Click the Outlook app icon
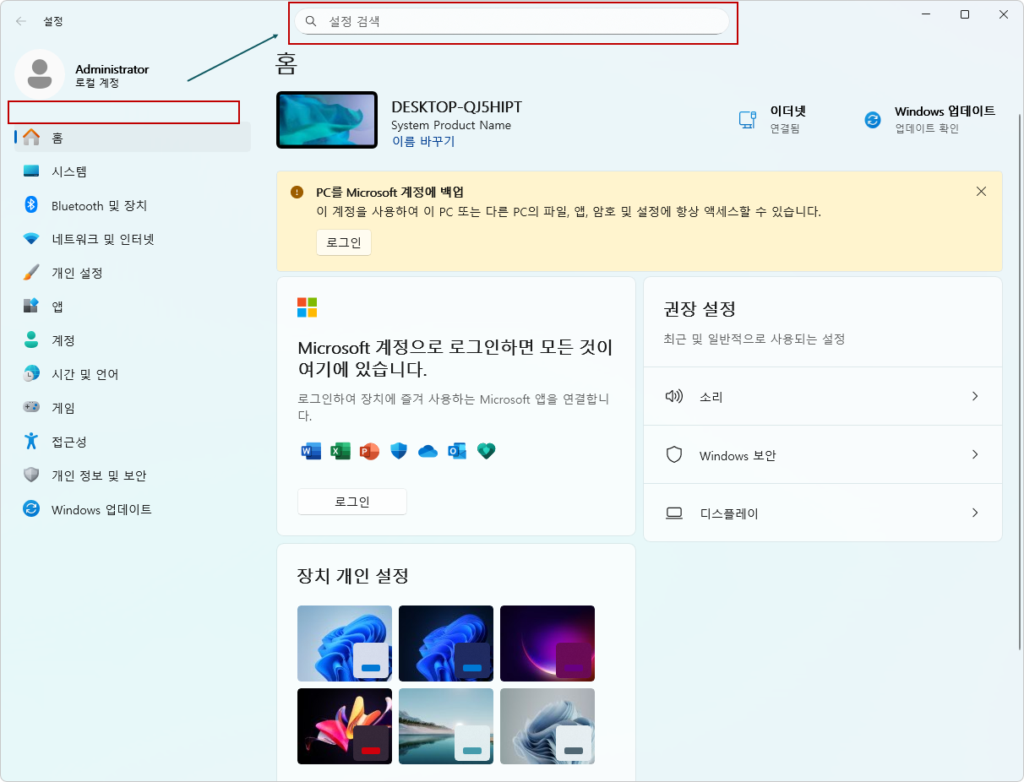Screen dimensions: 1024x782 click(457, 451)
